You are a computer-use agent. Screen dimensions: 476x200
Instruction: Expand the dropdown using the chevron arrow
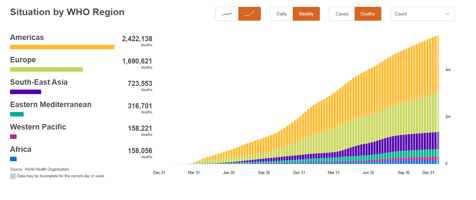click(448, 14)
